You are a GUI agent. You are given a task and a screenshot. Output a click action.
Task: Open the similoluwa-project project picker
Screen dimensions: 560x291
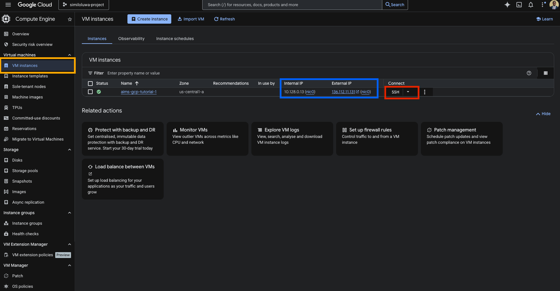pos(84,5)
